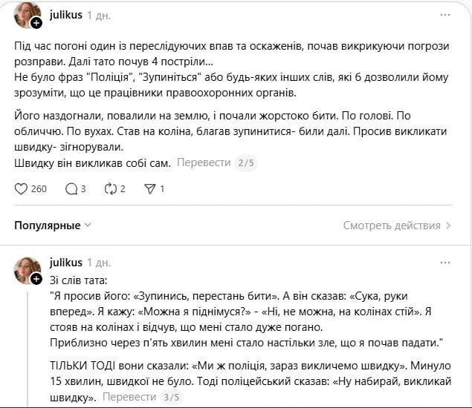Viewport: 472px width, 408px height.
Task: Open first post's julikus avatar thumbnail
Action: coord(27,15)
